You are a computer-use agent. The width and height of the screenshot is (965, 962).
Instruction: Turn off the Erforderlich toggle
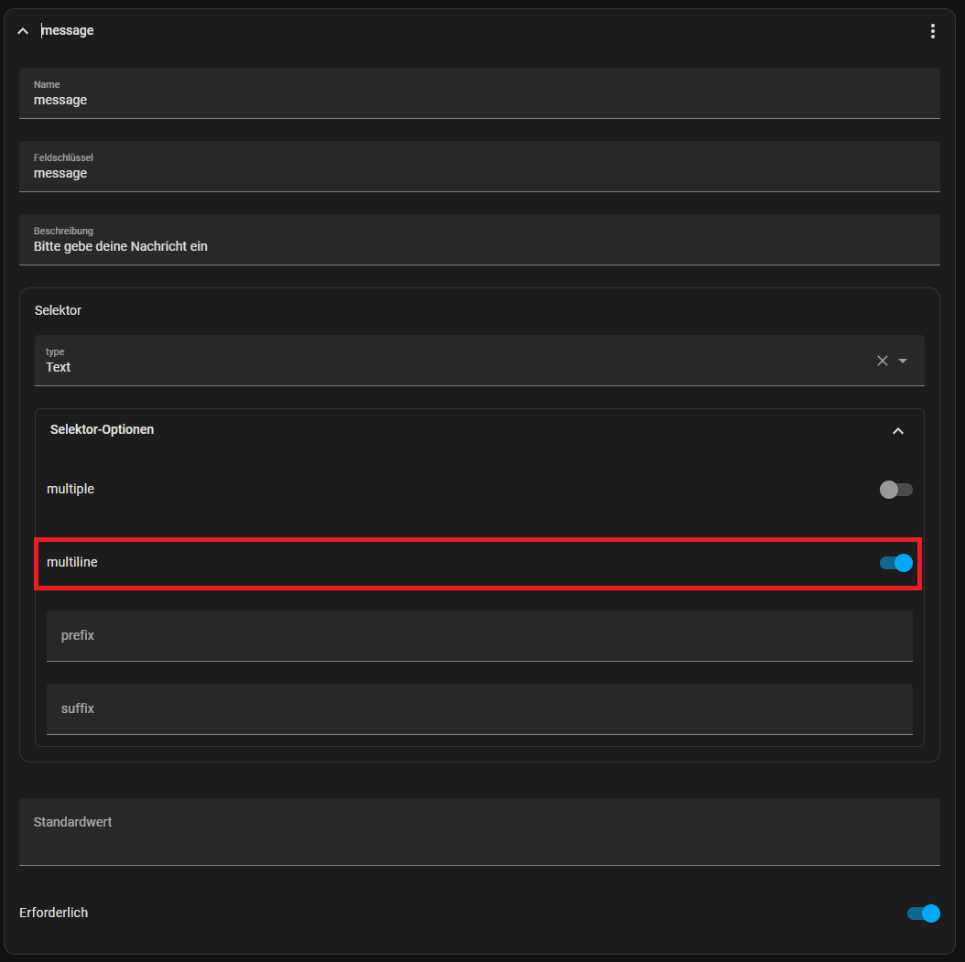point(923,913)
